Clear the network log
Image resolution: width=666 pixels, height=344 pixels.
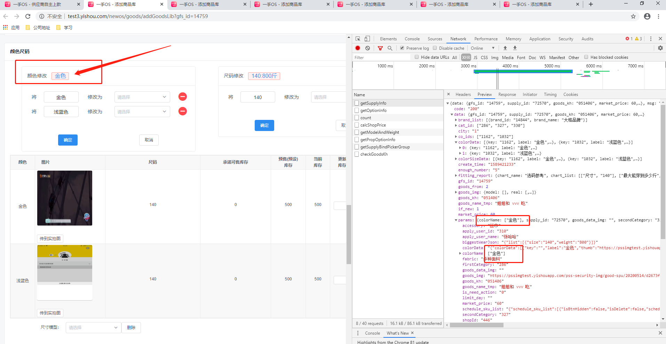point(367,48)
